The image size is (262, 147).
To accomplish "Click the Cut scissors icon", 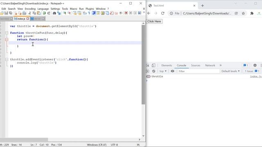I will tap(30, 13).
